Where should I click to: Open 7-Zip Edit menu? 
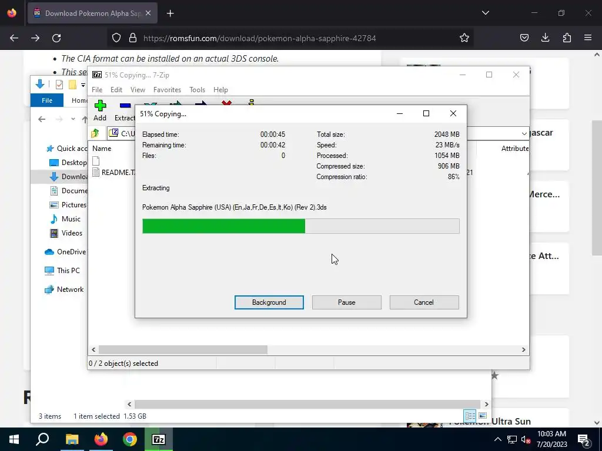click(116, 90)
